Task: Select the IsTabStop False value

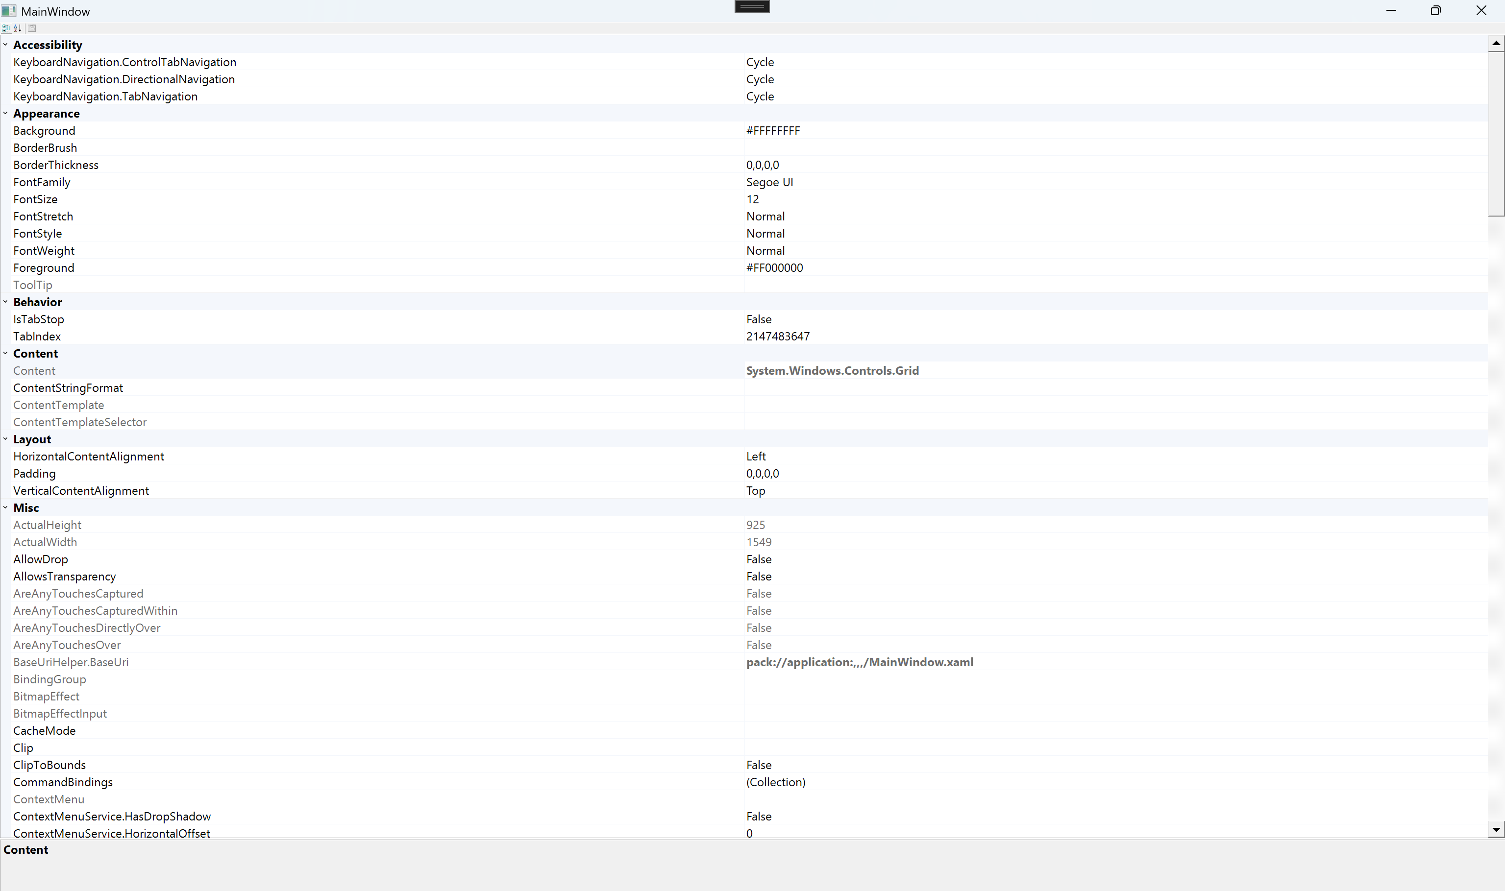Action: coord(759,319)
